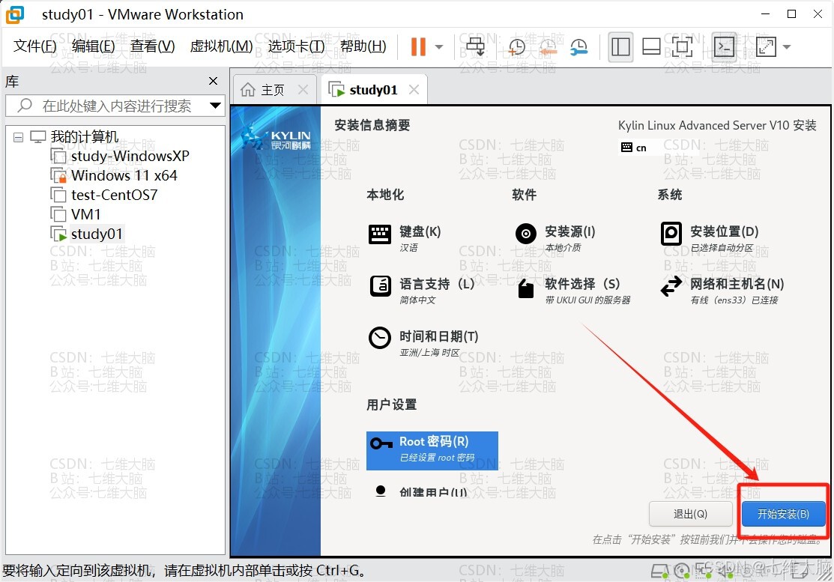The image size is (834, 582).
Task: Open the console view icon
Action: pos(725,46)
